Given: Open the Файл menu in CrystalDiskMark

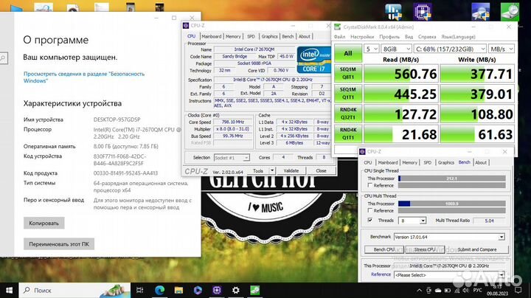Looking at the screenshot, I should click(339, 37).
